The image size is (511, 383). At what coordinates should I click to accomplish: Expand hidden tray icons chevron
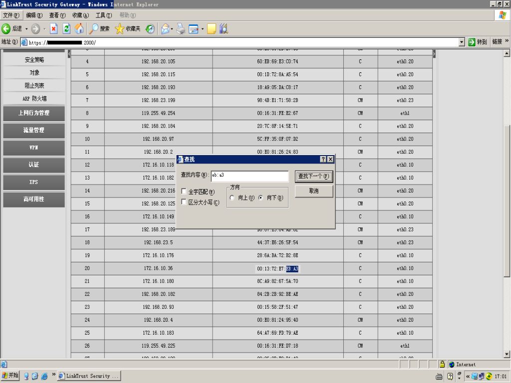tap(468, 377)
